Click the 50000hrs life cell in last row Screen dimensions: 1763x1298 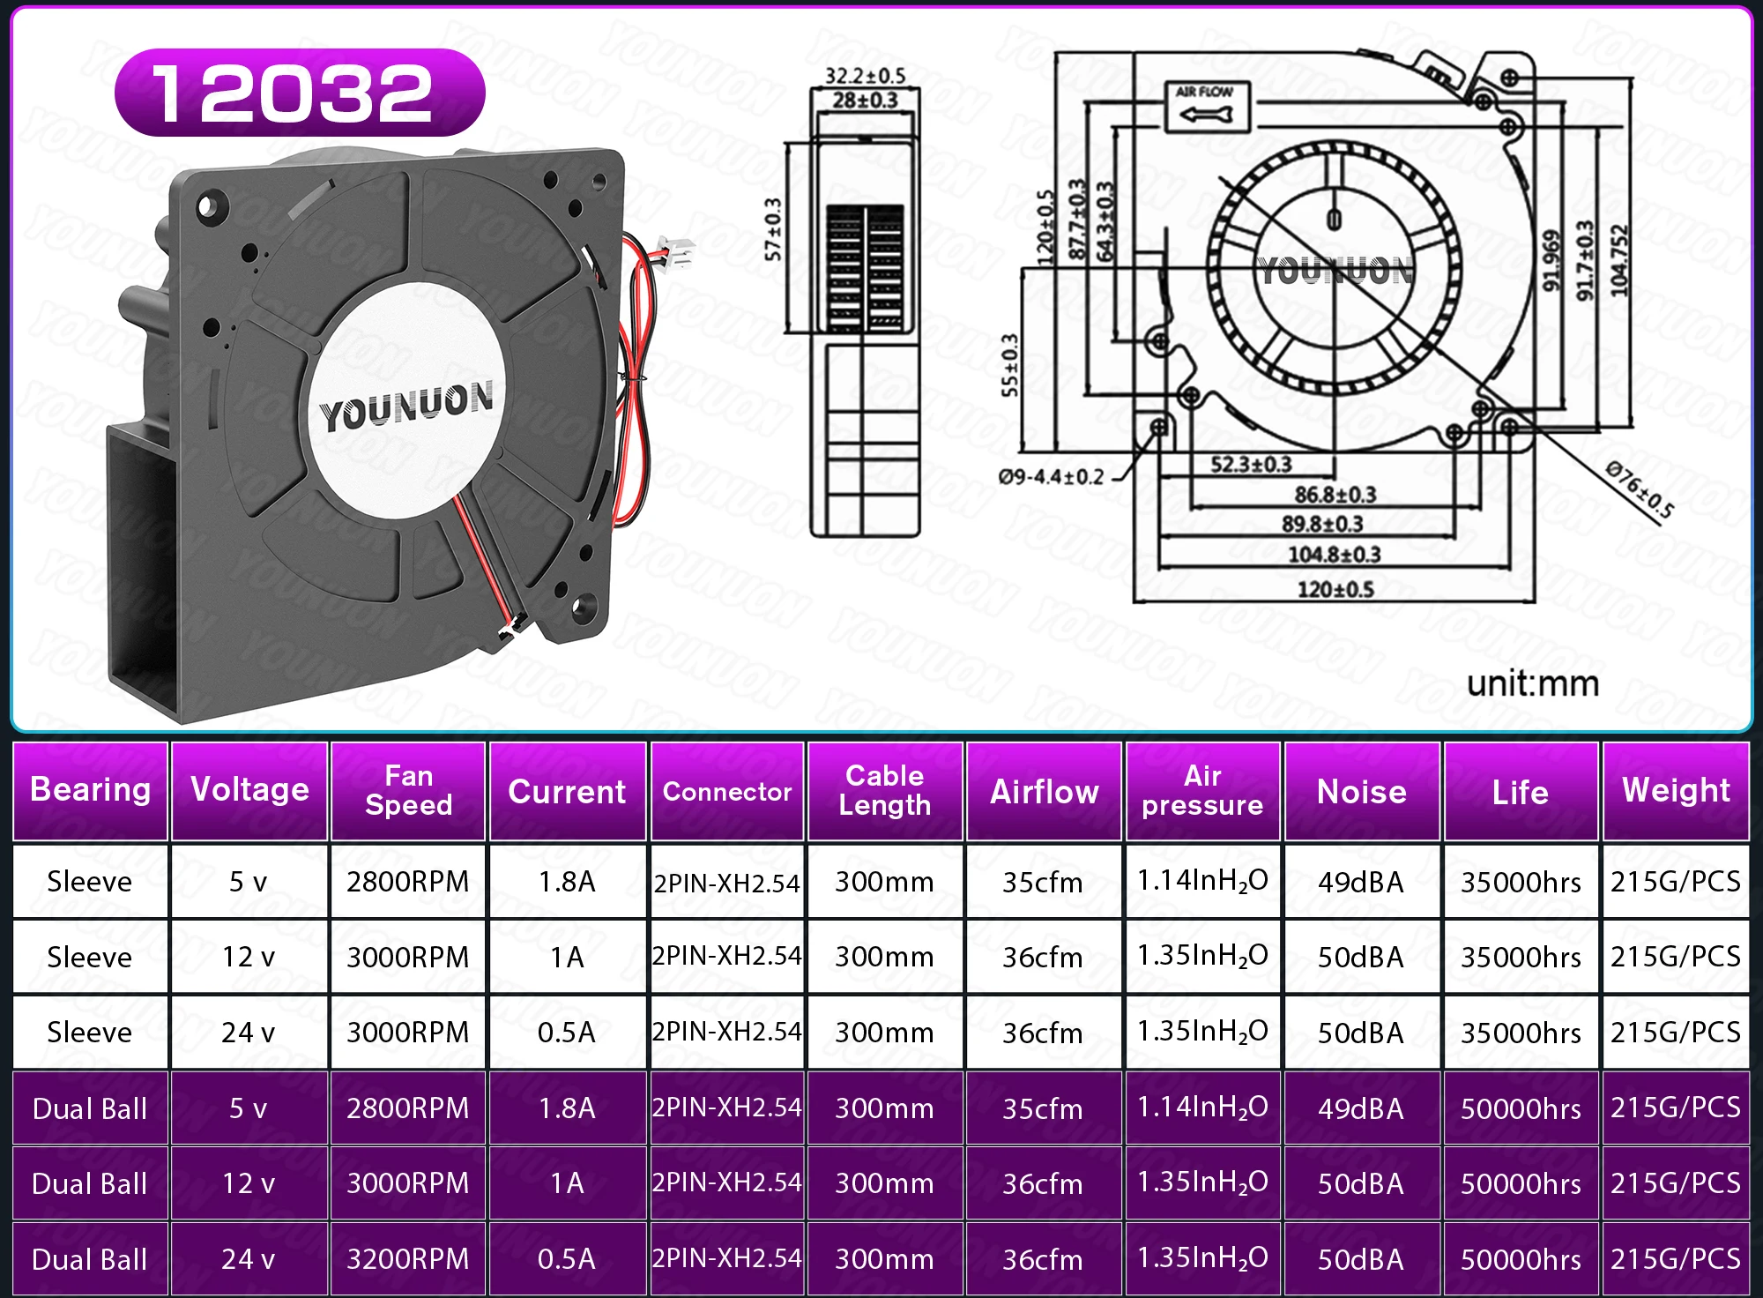[x=1521, y=1258]
